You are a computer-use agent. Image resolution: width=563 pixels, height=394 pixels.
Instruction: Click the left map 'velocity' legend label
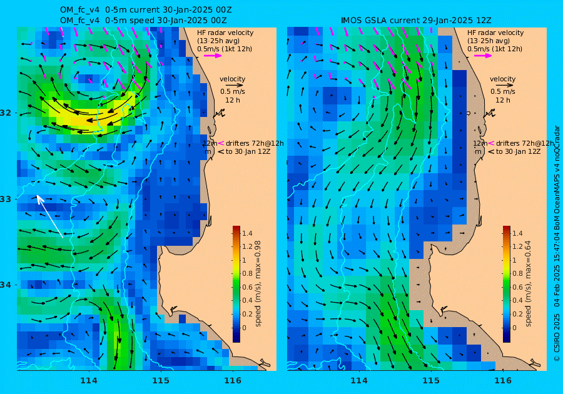point(232,79)
